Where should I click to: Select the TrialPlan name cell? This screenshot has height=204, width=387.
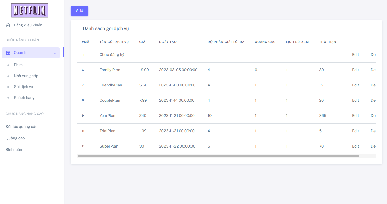pos(108,131)
